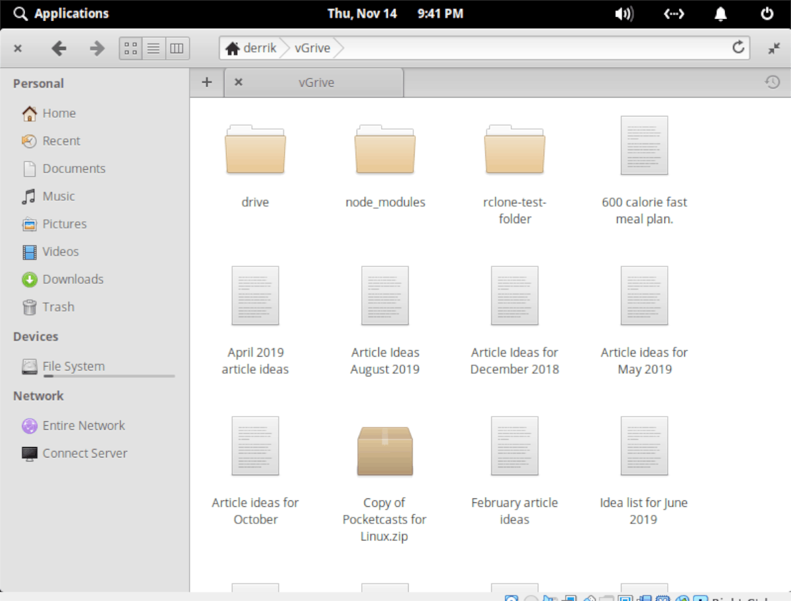Select the drive folder icon
The image size is (791, 601).
(x=255, y=149)
